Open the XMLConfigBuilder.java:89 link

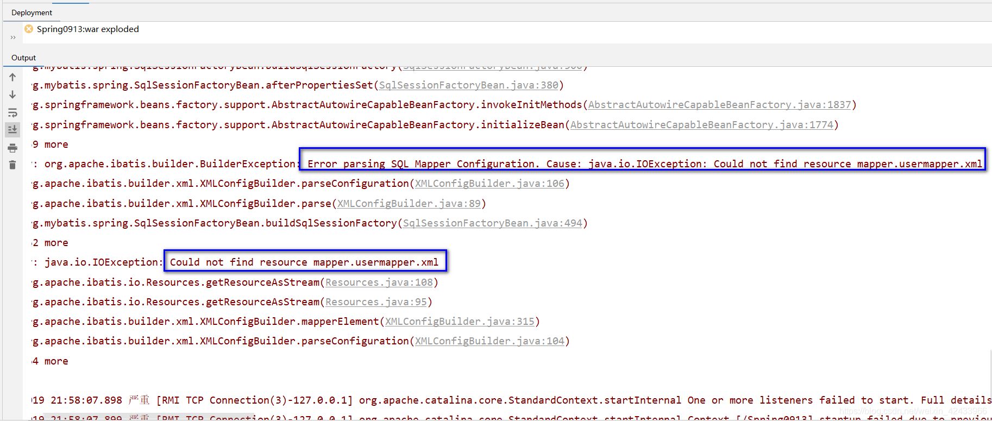point(409,204)
